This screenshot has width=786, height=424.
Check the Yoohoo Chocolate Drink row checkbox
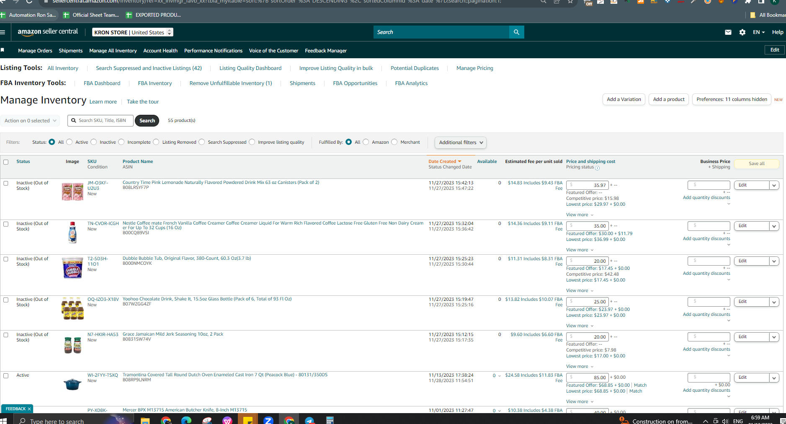tap(6, 300)
